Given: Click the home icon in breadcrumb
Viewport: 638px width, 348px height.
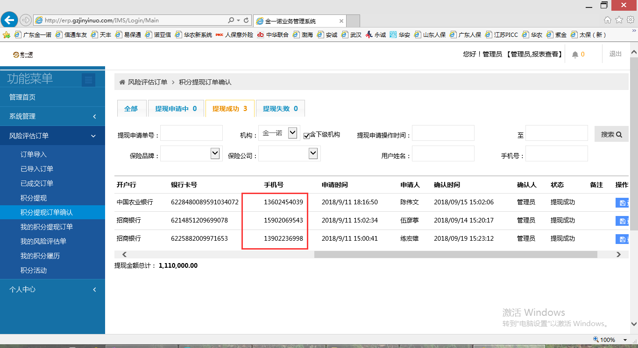Looking at the screenshot, I should click(x=122, y=82).
